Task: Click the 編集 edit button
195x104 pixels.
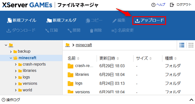Action: click(x=119, y=20)
